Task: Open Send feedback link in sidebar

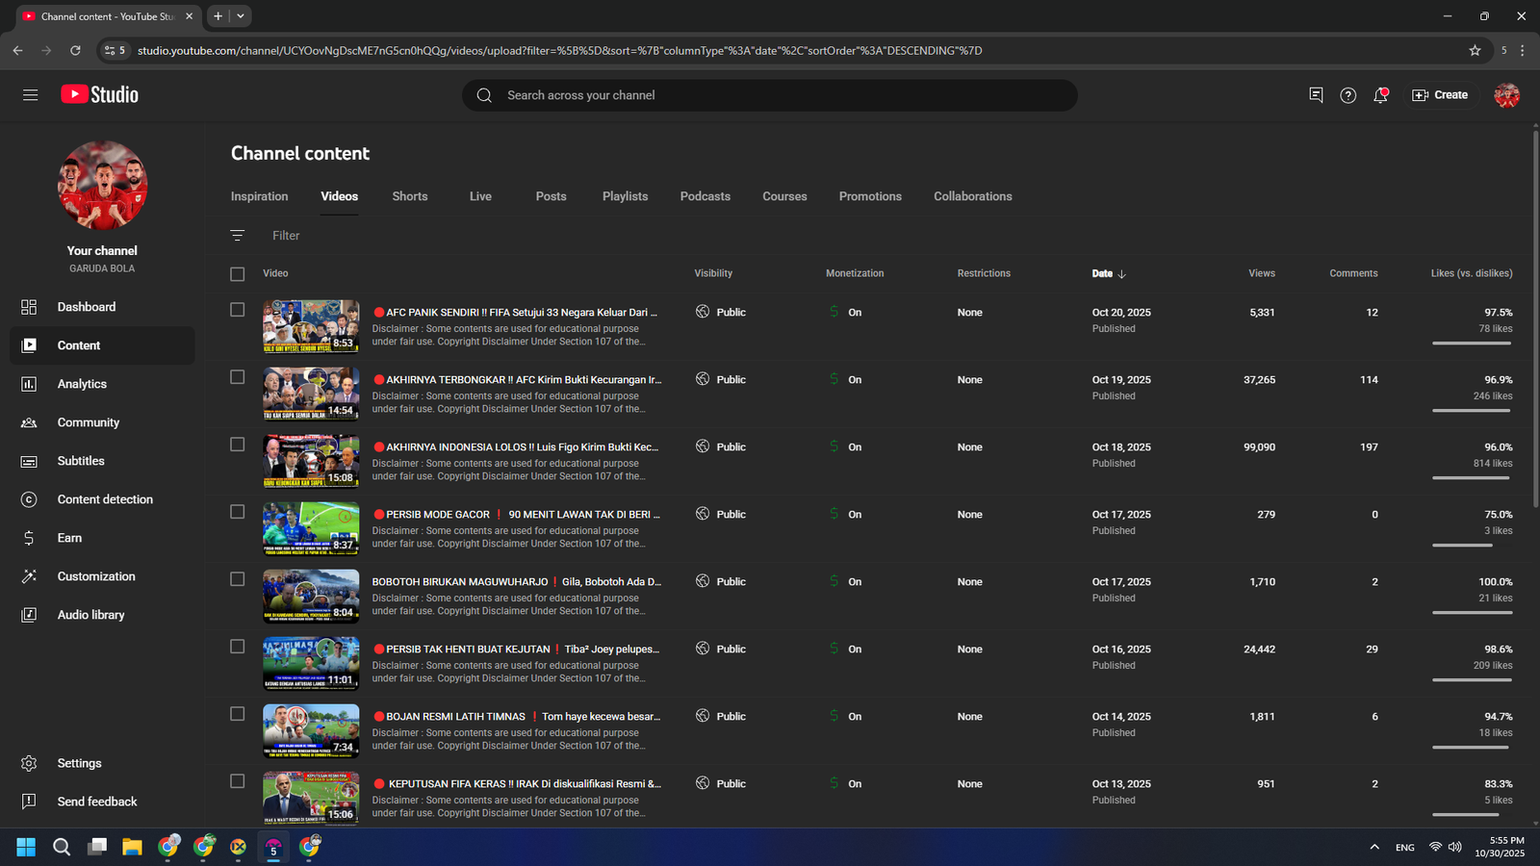Action: pos(96,802)
